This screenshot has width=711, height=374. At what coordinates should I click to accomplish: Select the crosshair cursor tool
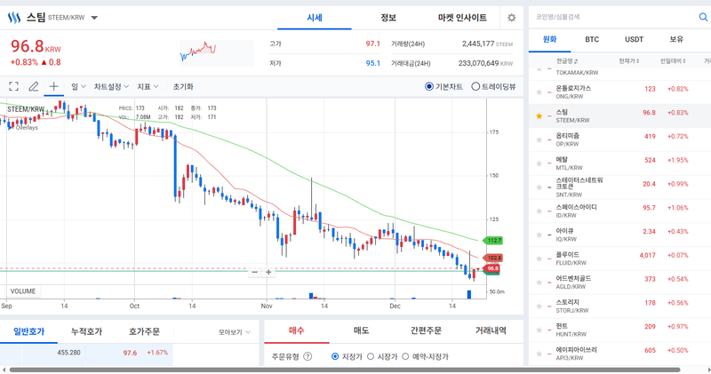point(54,87)
